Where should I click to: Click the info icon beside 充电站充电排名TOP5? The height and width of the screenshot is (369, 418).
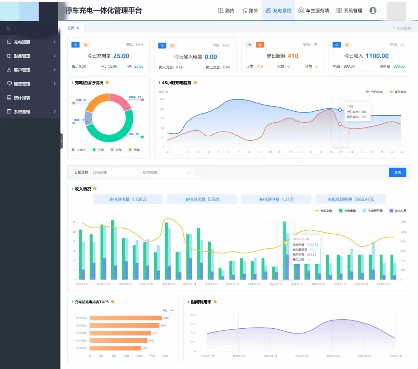[x=113, y=302]
